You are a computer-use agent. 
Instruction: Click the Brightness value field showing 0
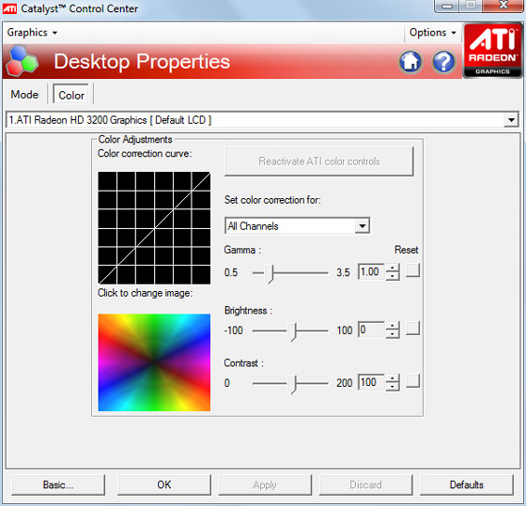tap(371, 330)
